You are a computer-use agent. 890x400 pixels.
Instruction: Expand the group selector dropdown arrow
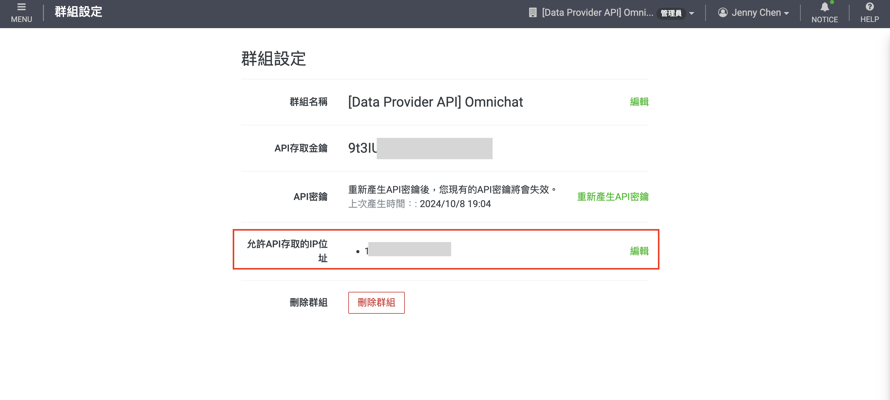pyautogui.click(x=691, y=14)
